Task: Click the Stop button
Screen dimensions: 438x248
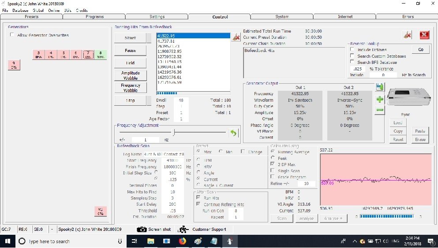Action: 130,100
